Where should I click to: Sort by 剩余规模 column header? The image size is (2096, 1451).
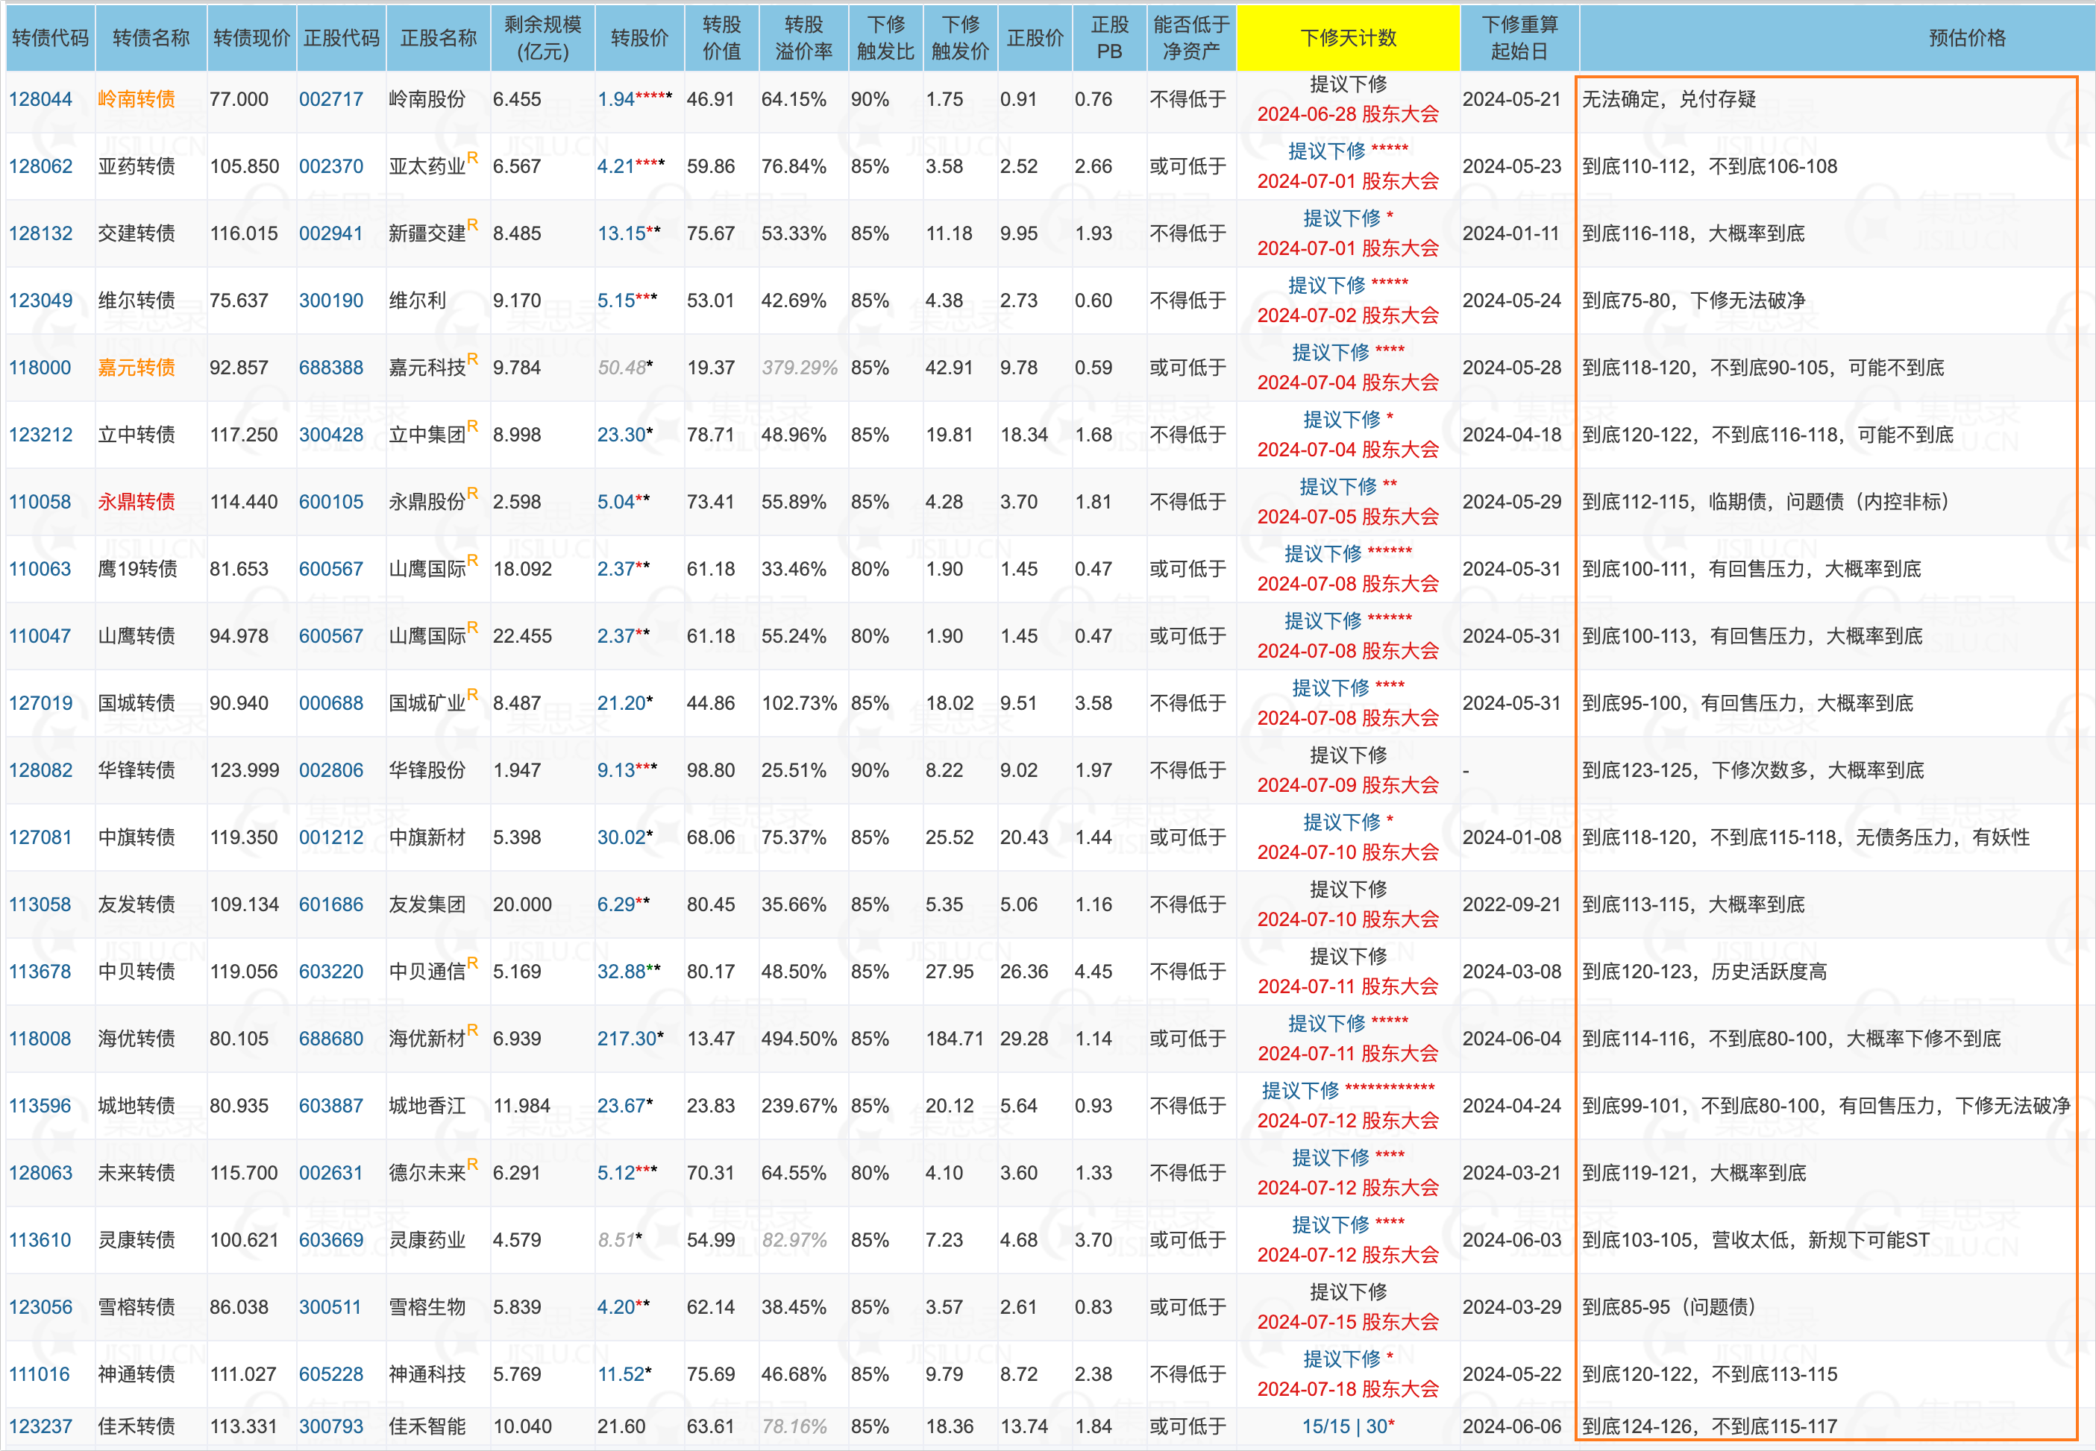click(543, 37)
